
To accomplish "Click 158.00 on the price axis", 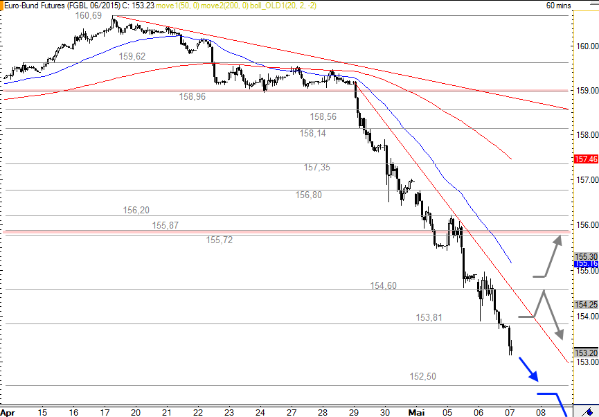I will [x=587, y=135].
